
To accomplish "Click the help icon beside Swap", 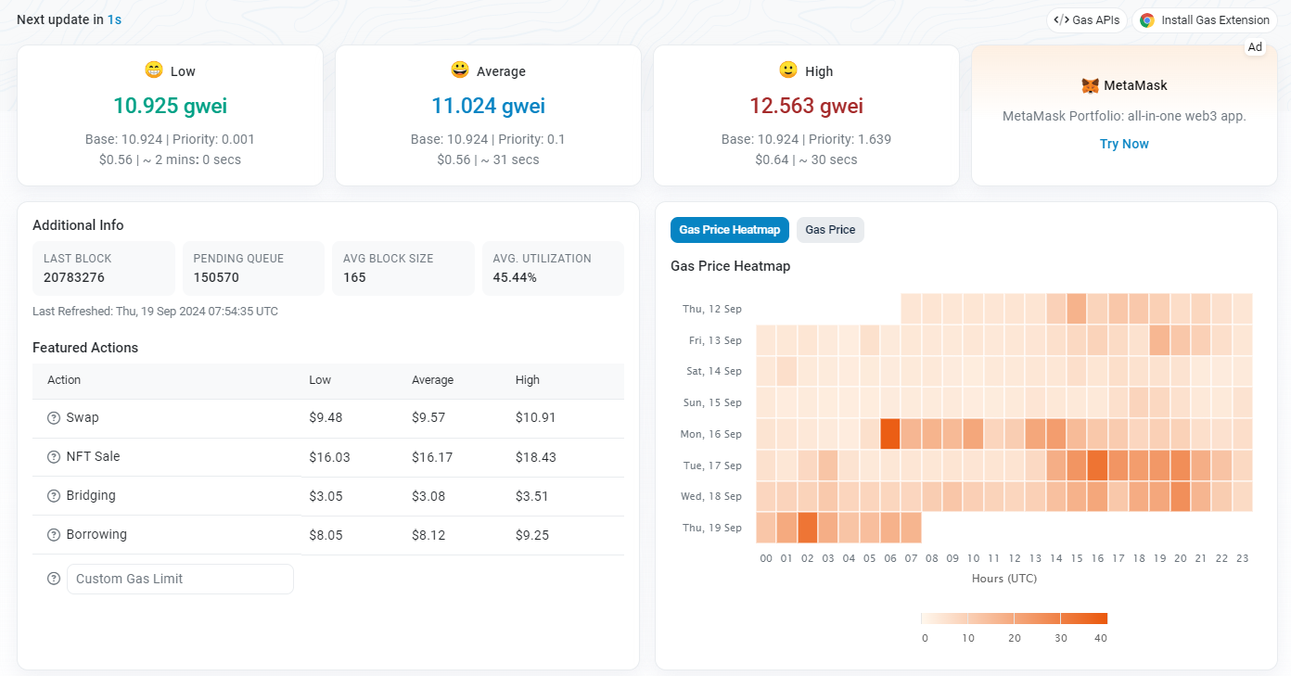I will click(54, 418).
